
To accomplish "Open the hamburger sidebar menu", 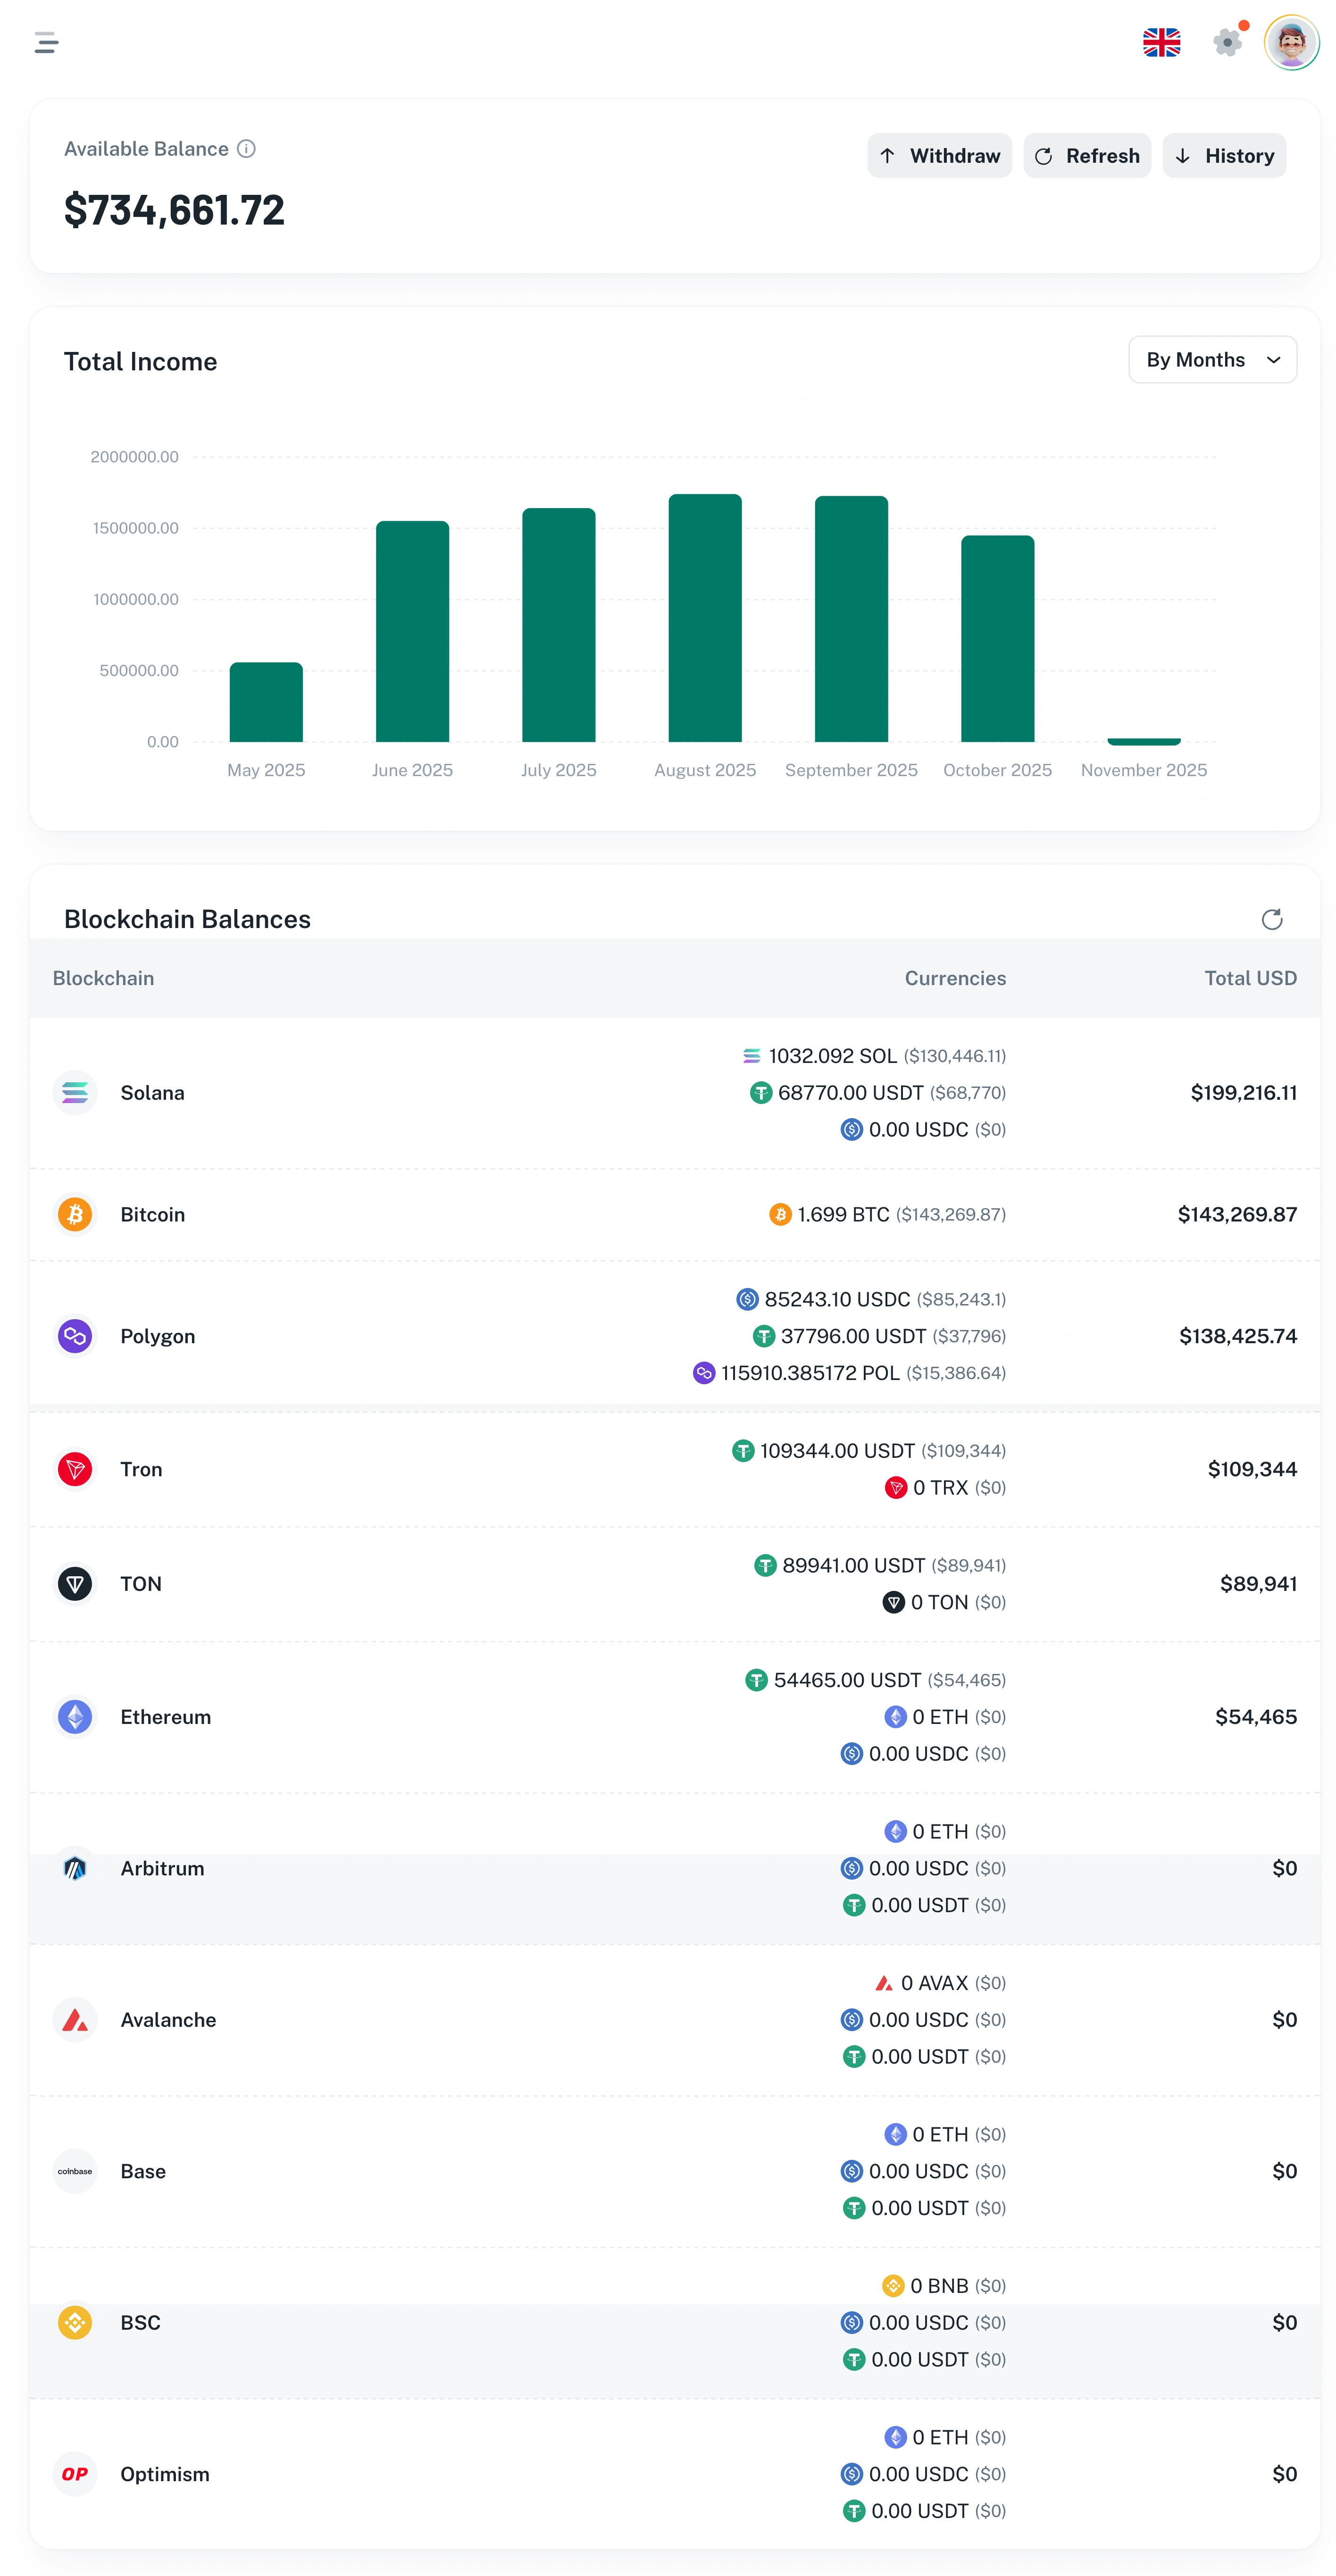I will click(46, 43).
